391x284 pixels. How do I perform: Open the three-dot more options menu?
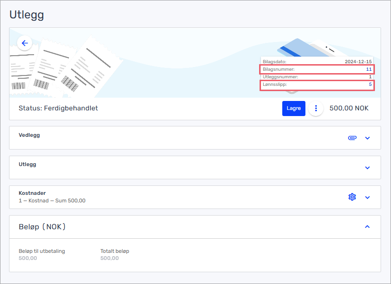click(x=316, y=109)
